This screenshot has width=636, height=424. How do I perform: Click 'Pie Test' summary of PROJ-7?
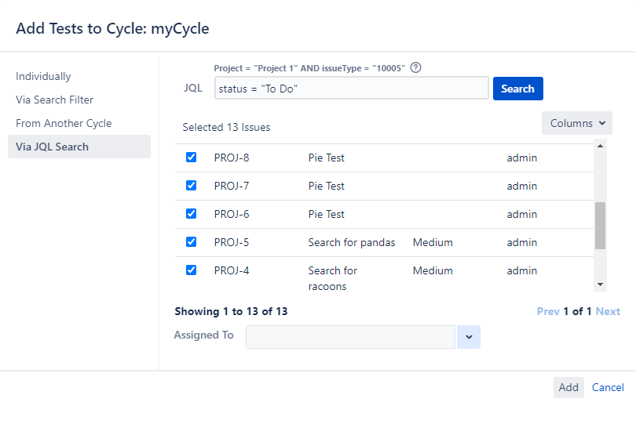click(x=326, y=186)
